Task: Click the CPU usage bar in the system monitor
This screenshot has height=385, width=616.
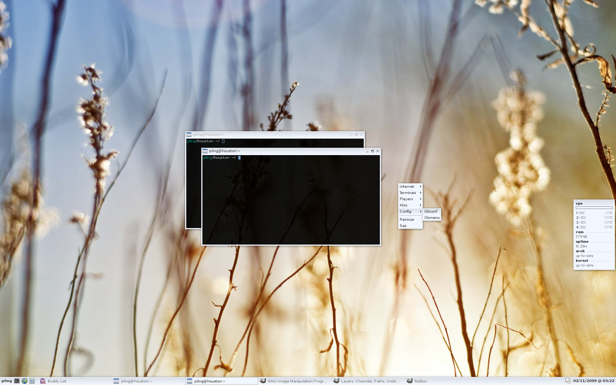Action: click(593, 208)
